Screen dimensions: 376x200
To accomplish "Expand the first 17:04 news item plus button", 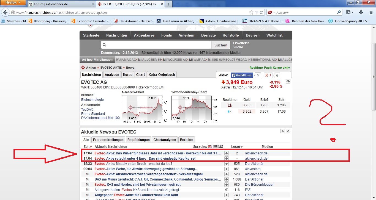I will [227, 153].
